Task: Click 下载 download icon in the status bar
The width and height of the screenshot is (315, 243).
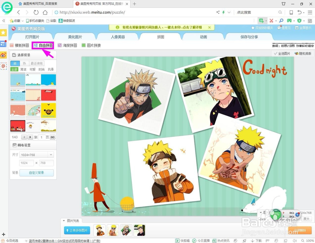Action: pyautogui.click(x=256, y=240)
